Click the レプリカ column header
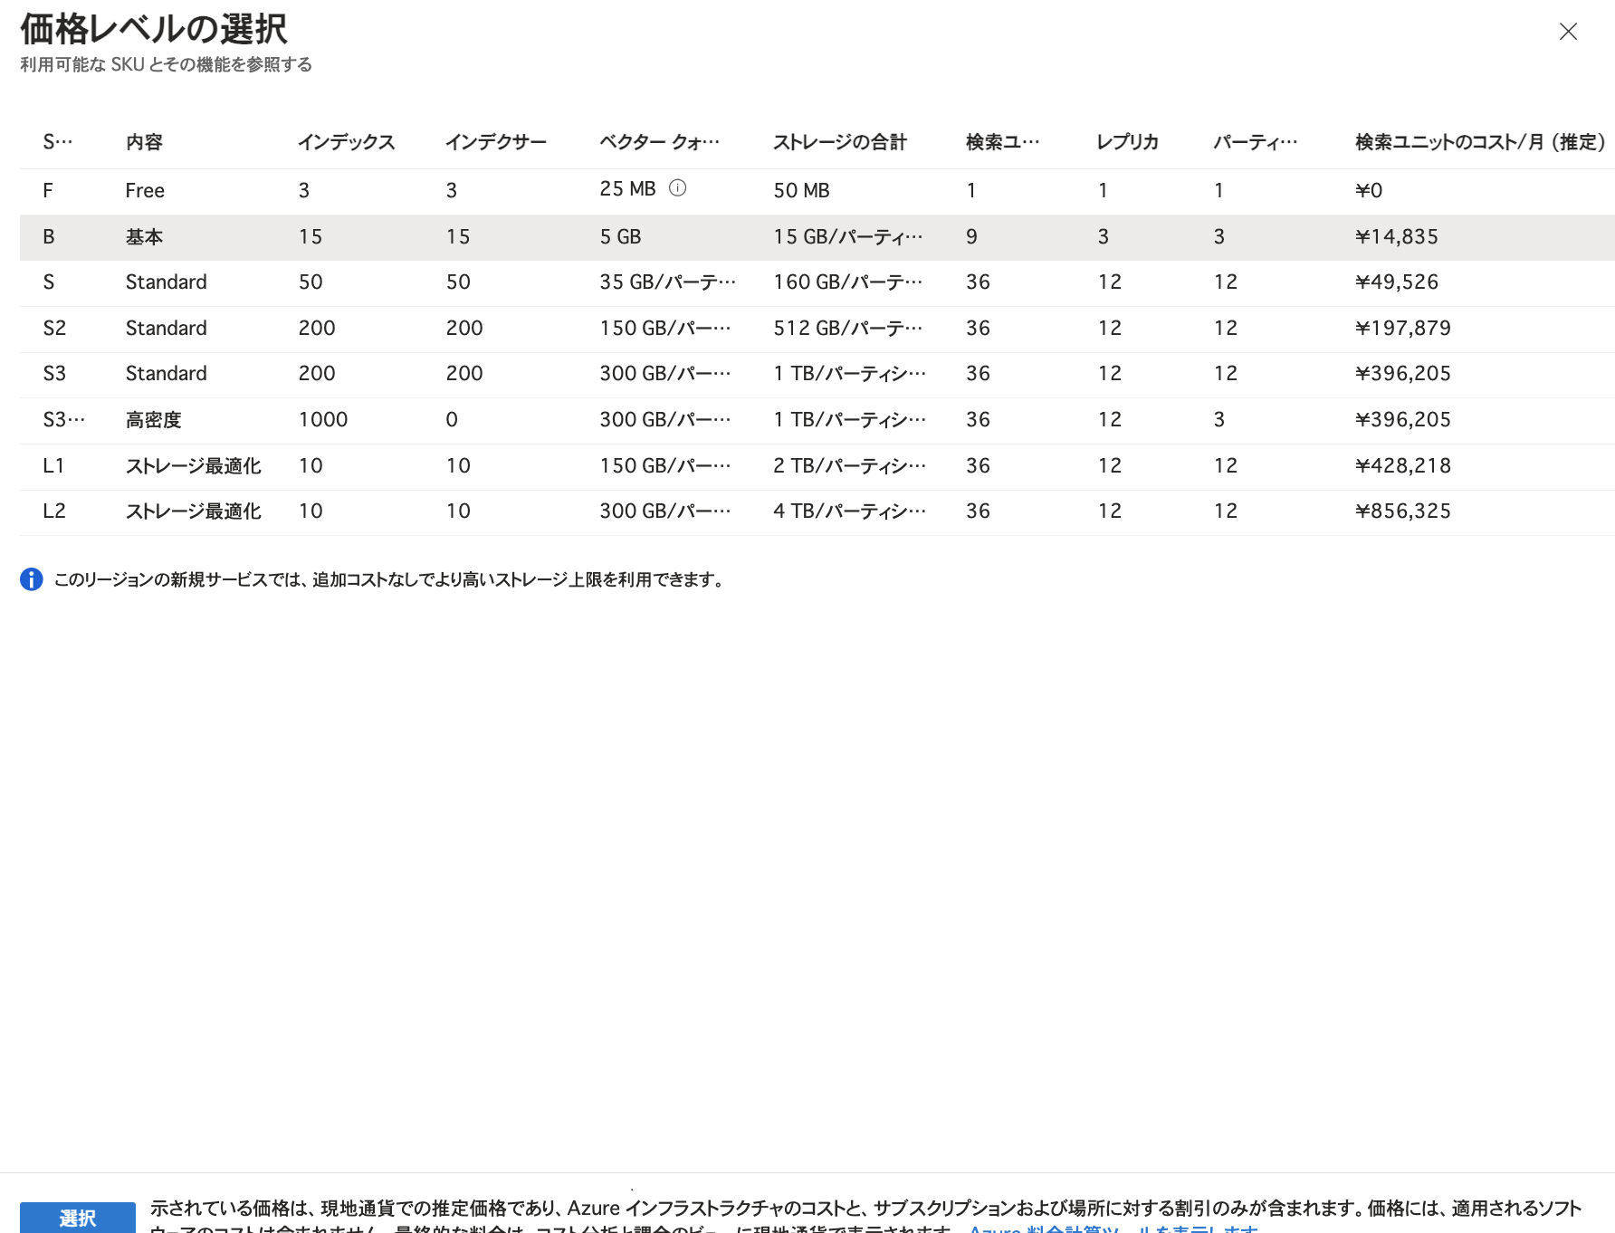The width and height of the screenshot is (1615, 1233). click(1128, 142)
